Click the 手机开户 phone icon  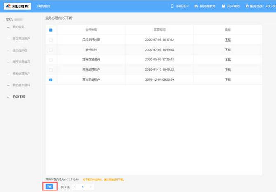point(172,7)
